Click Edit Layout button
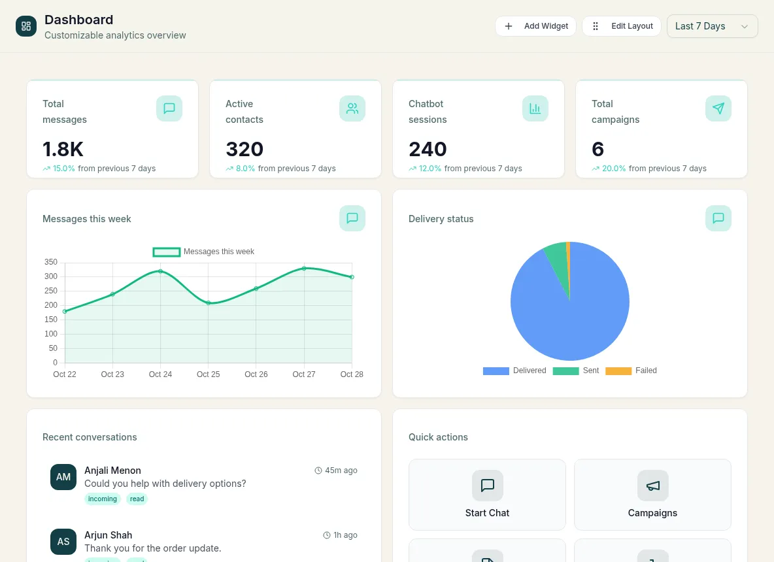 pyautogui.click(x=622, y=26)
